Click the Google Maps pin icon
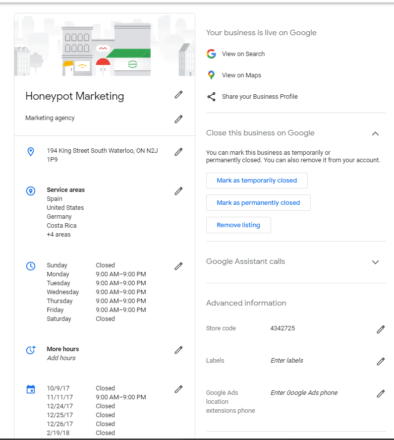The height and width of the screenshot is (440, 394). (211, 75)
